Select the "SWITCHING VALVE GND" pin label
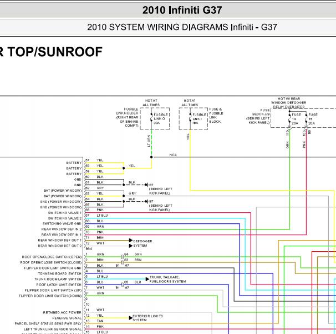 (x=62, y=223)
